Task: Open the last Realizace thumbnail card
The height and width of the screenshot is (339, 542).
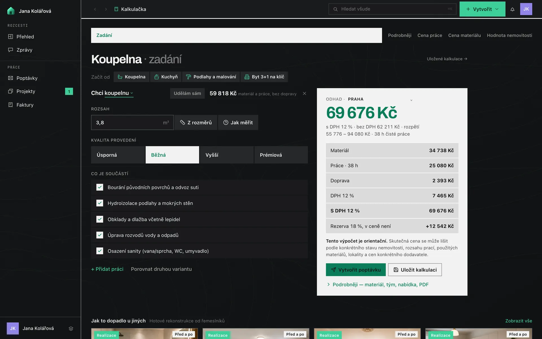Action: [479, 334]
